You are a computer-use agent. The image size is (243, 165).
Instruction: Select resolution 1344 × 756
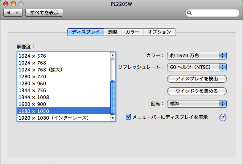tap(63, 90)
